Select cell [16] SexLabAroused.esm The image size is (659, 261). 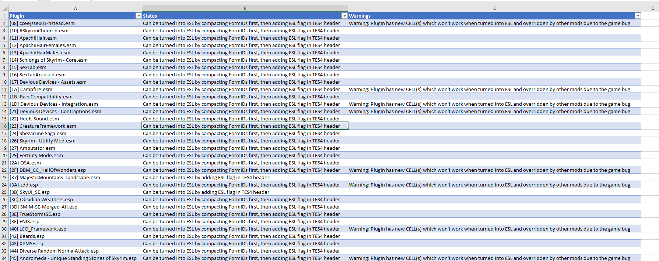tap(75, 75)
